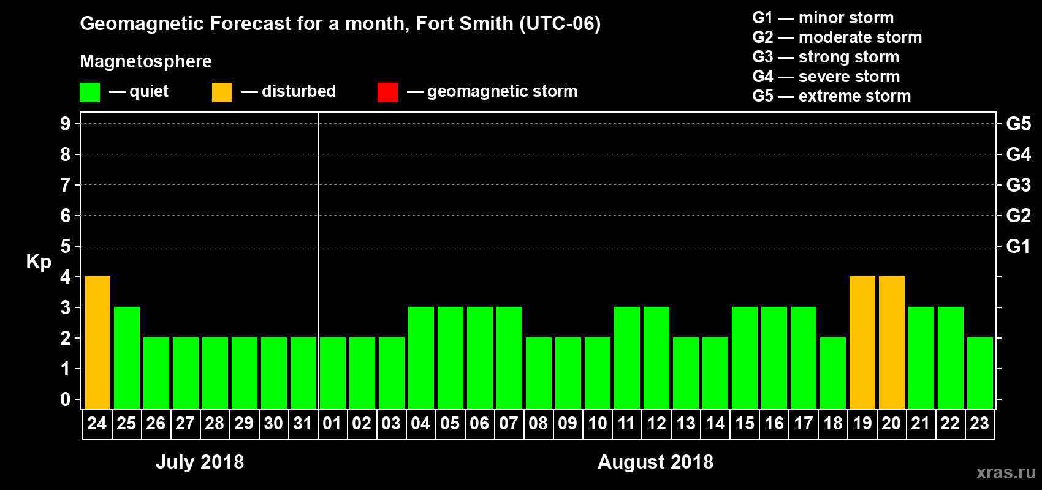Viewport: 1042px width, 490px height.
Task: Click the 'geomagnetic storm' legend label
Action: pyautogui.click(x=503, y=92)
